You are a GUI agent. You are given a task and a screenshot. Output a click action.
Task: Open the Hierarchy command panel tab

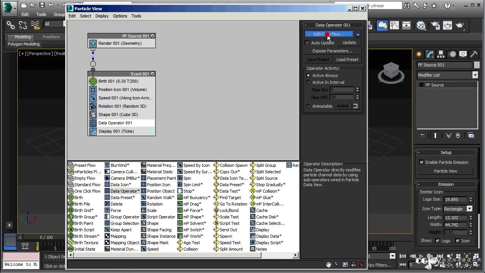(441, 54)
